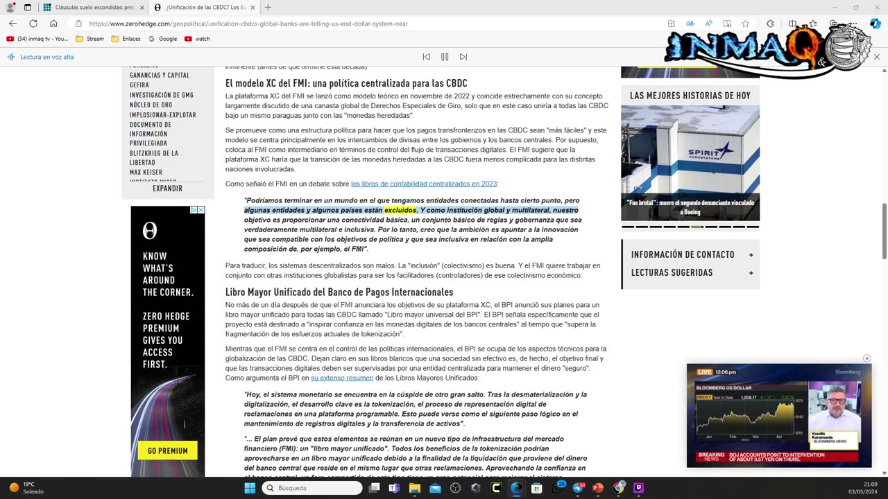Image resolution: width=888 pixels, height=499 pixels.
Task: Open sidebar link IMPLOSIONAR-EXPLOTAR
Action: tap(163, 115)
